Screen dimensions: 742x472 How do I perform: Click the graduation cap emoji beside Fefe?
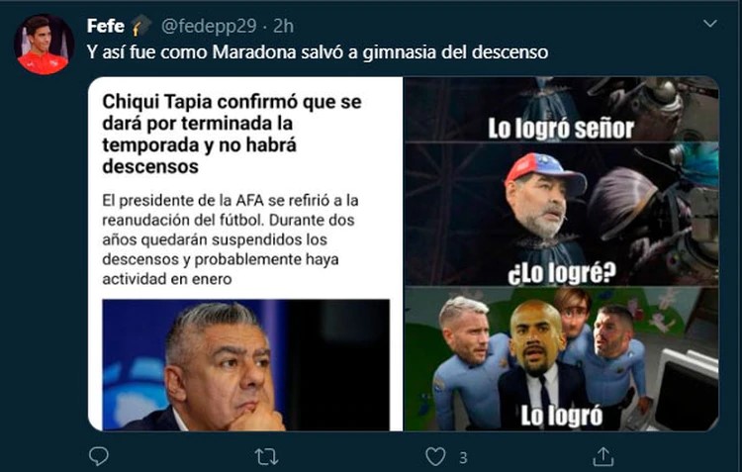click(141, 26)
